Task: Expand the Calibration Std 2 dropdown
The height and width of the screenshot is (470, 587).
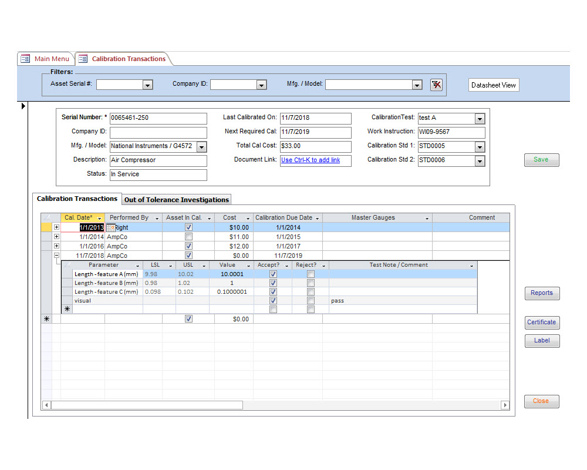Action: (480, 161)
